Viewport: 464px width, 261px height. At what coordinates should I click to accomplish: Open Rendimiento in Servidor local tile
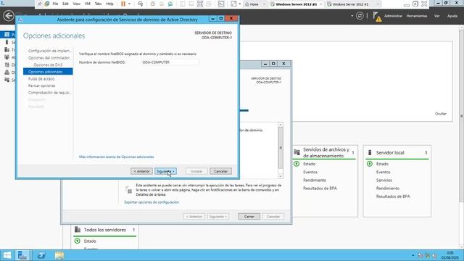[388, 188]
